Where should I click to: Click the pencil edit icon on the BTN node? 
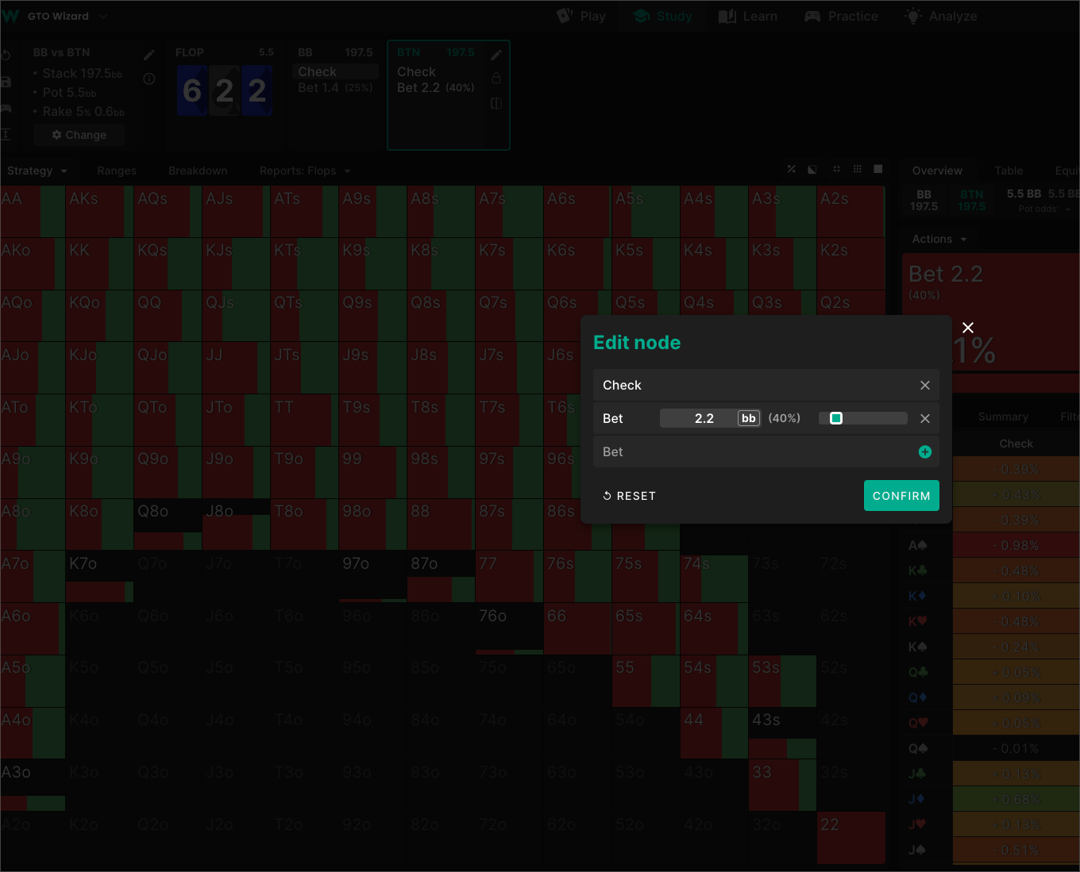(496, 54)
